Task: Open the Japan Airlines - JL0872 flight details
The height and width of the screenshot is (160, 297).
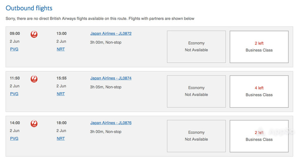Action: tap(111, 33)
